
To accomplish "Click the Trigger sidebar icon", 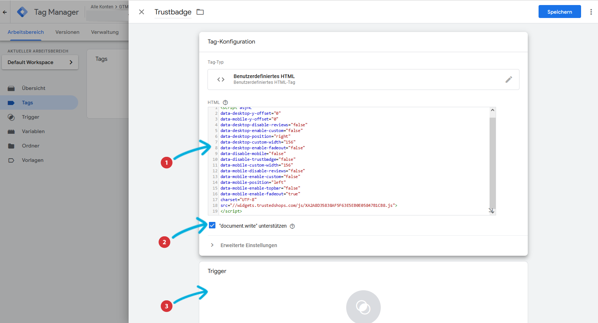I will (11, 117).
